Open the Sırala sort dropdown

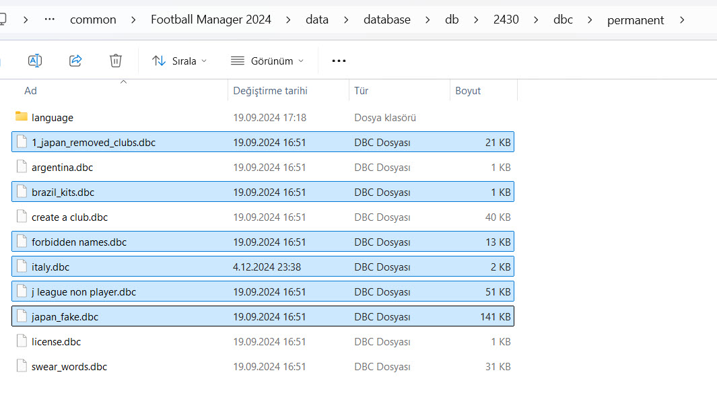pyautogui.click(x=179, y=61)
